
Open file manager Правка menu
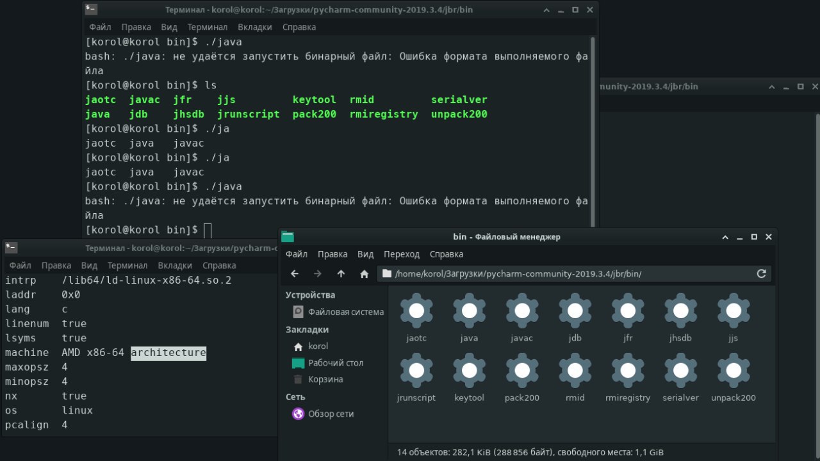pos(332,254)
